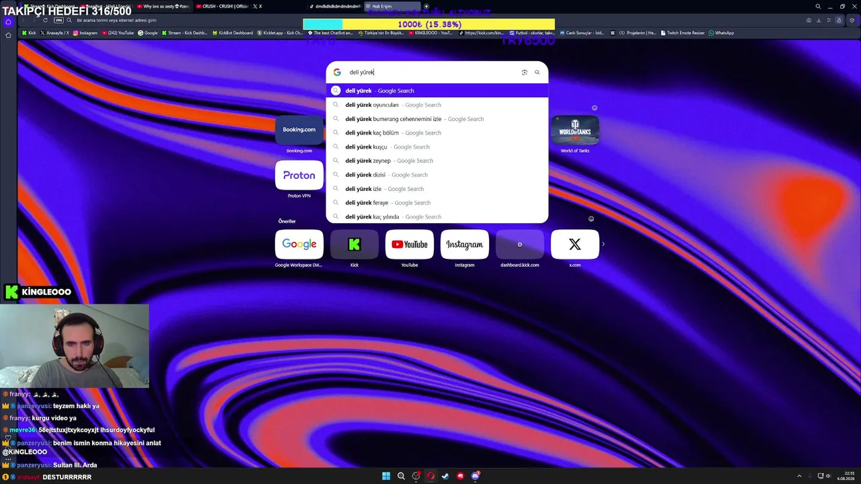The height and width of the screenshot is (484, 861).
Task: Open the YouTube suggestion tile
Action: (410, 245)
